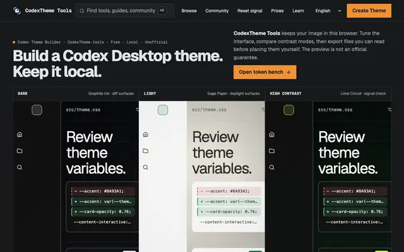Open the English language dropdown

tap(328, 11)
